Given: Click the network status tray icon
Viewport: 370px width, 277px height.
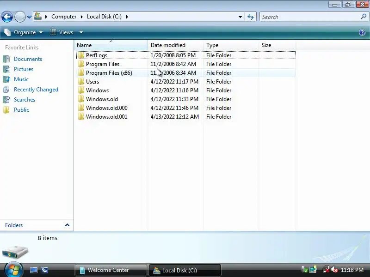Looking at the screenshot, I should pos(326,270).
